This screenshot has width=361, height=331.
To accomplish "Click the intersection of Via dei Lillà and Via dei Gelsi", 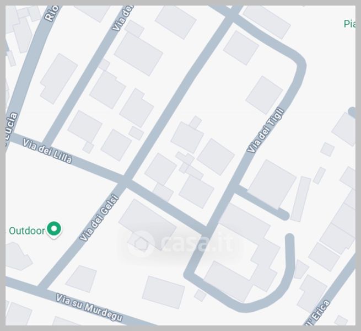I will click(125, 181).
